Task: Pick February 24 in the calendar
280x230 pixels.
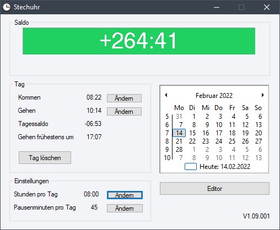Action: coord(219,141)
